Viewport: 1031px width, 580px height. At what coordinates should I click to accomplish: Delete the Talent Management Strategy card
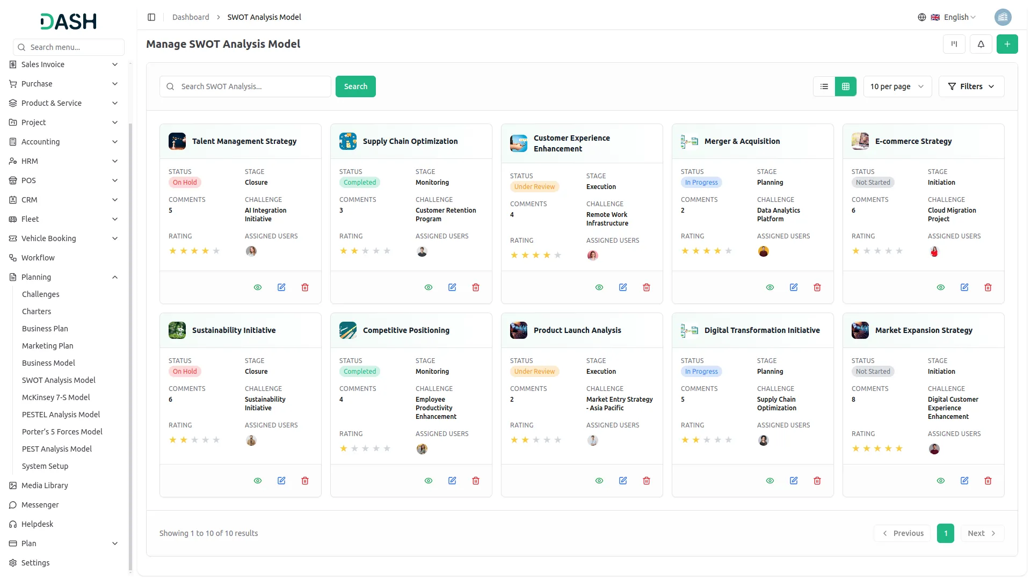(x=305, y=287)
